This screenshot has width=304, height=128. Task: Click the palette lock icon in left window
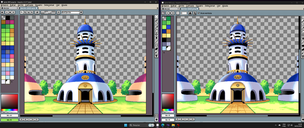pos(2,12)
